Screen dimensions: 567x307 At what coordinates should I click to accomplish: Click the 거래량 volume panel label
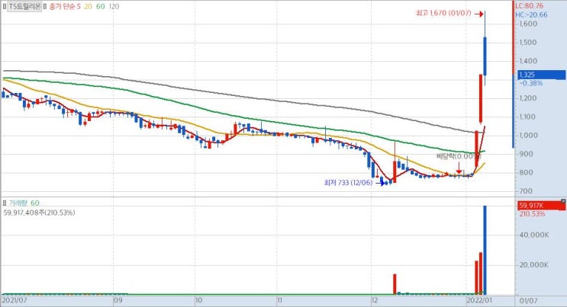(19, 203)
